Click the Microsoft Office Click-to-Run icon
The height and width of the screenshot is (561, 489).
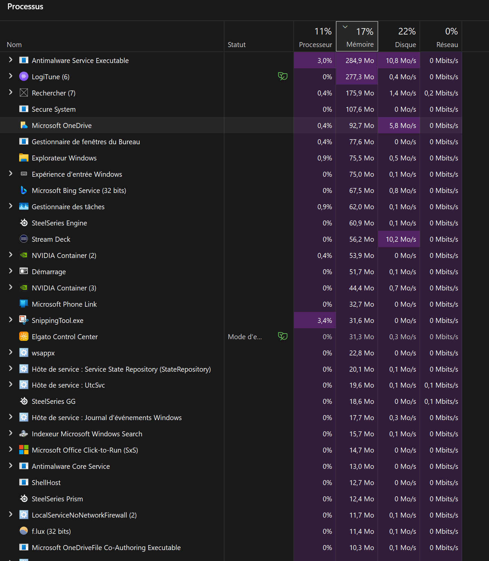pyautogui.click(x=24, y=450)
